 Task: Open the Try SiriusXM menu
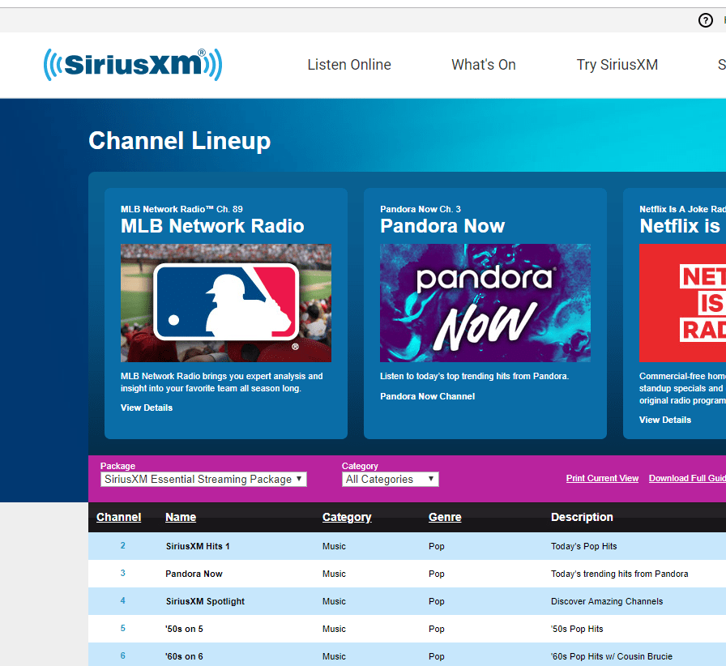(x=617, y=65)
